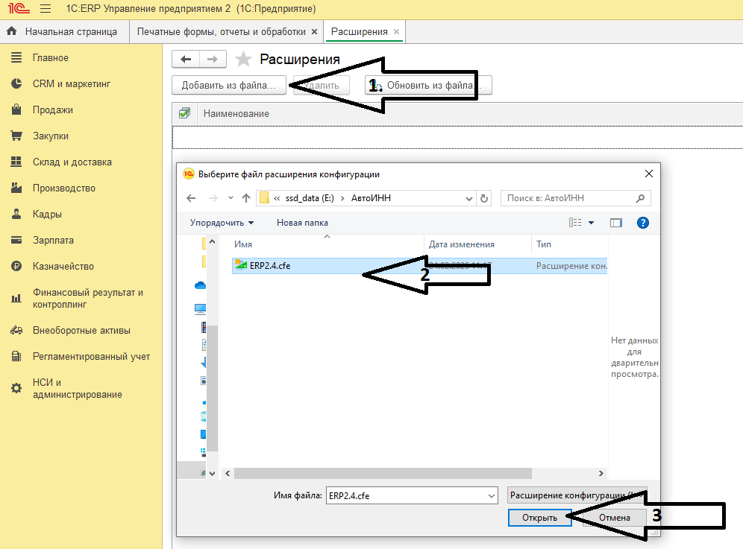Viewport: 743px width, 549px height.
Task: Open the Зарплата section
Action: pos(53,240)
